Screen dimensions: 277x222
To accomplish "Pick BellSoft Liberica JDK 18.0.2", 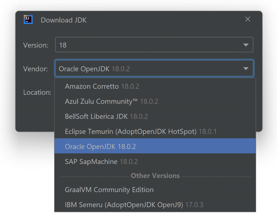I will [x=106, y=117].
